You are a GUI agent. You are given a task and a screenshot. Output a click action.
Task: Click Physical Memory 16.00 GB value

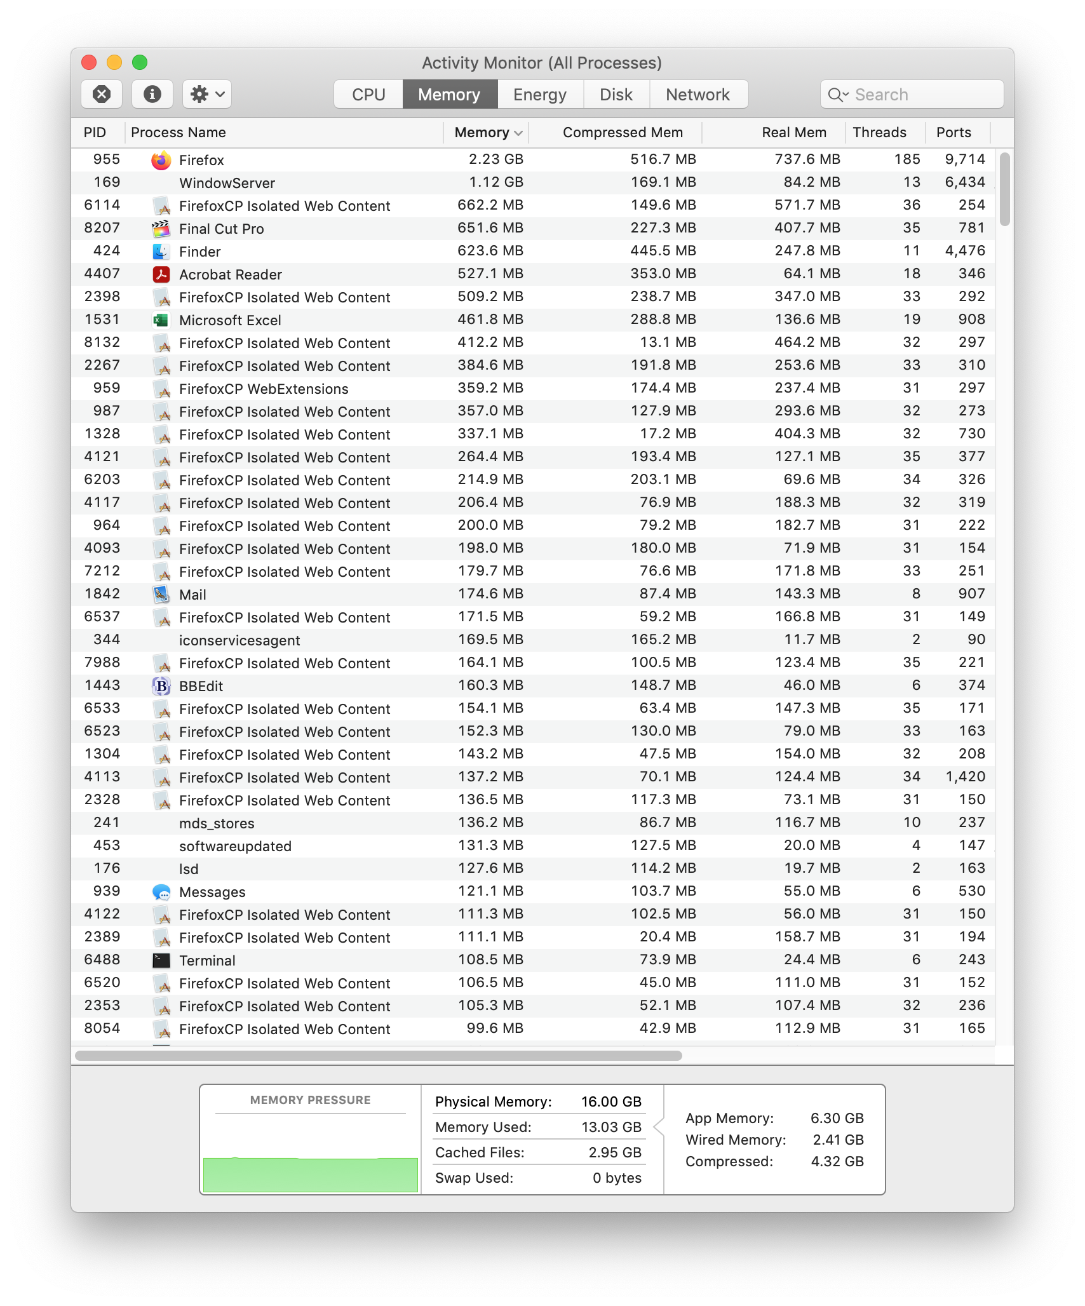[x=611, y=1101]
